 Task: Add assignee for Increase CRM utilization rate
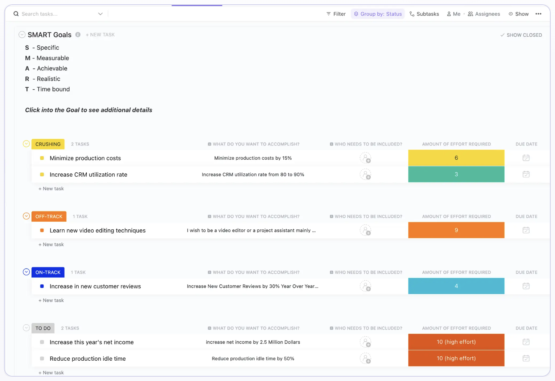click(x=365, y=175)
